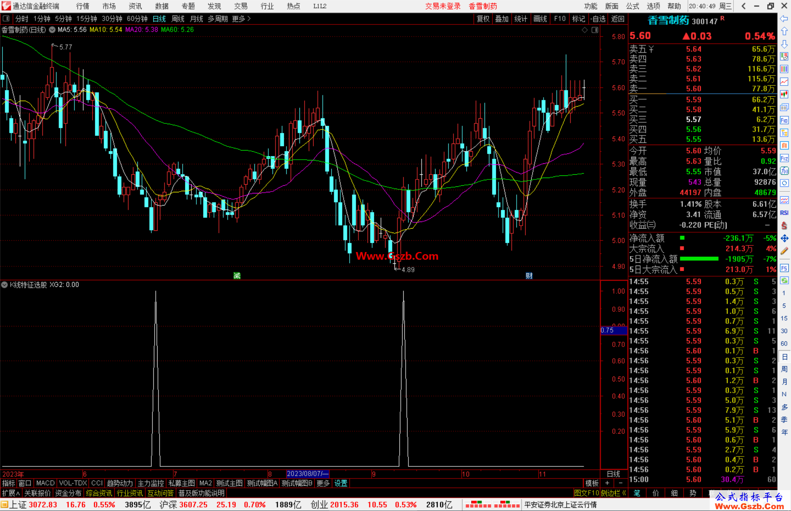Open the 公式 menu

click(x=632, y=6)
